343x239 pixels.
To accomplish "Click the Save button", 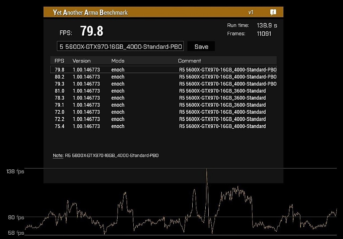I will (201, 46).
